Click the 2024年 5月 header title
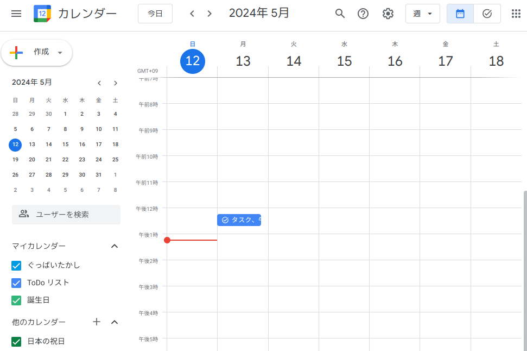Viewport: 527px width, 351px height. (x=259, y=13)
